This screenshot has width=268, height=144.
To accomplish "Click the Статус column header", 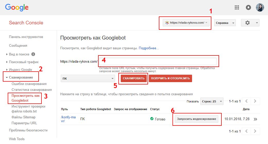I will coord(155,109).
